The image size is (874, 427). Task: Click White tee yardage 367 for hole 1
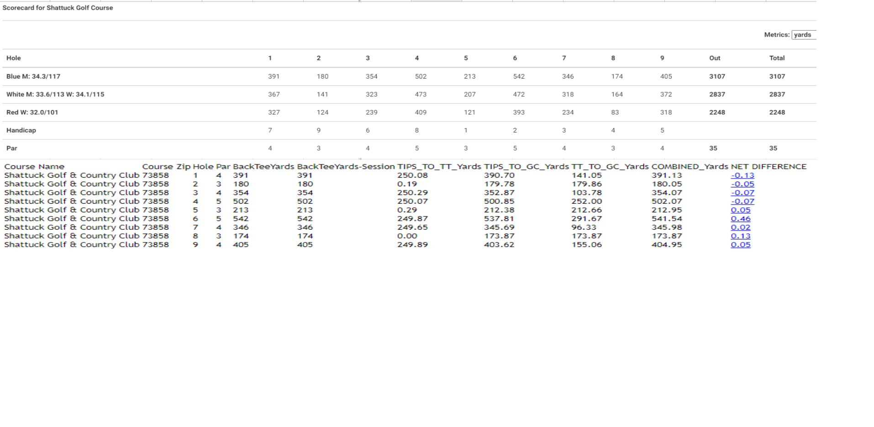coord(274,95)
